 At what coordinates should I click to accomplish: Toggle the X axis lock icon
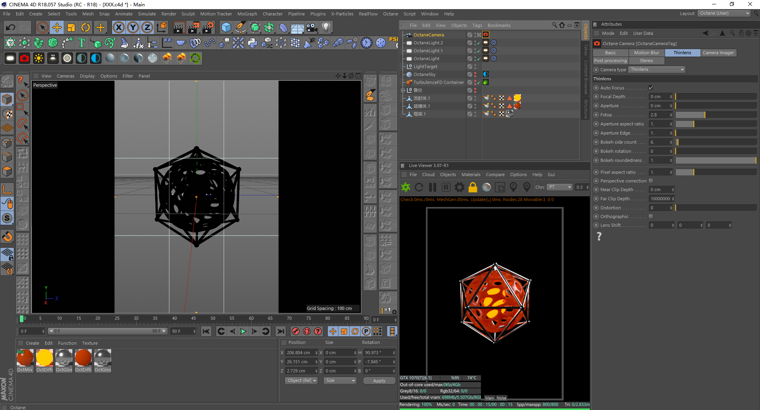click(x=118, y=27)
